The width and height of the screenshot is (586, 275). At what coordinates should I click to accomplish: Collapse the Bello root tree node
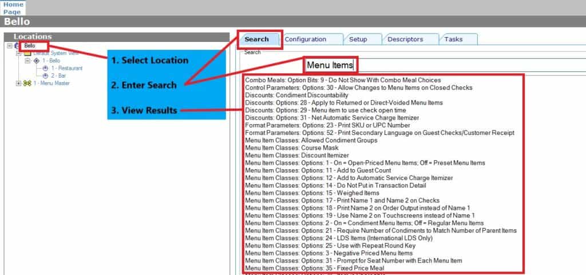[9, 46]
